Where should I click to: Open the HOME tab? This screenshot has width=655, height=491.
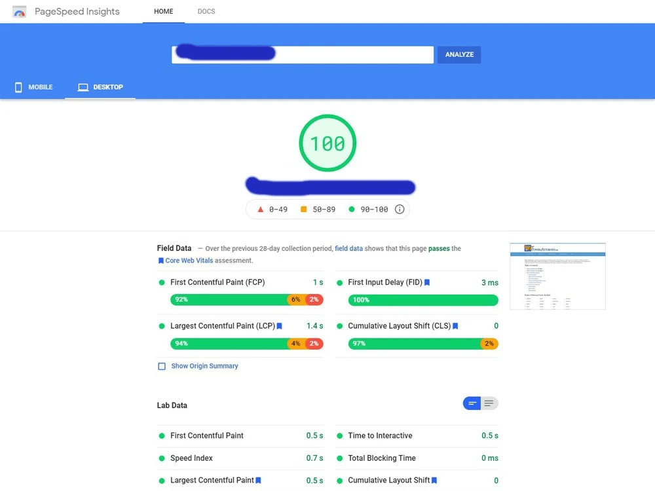tap(163, 11)
